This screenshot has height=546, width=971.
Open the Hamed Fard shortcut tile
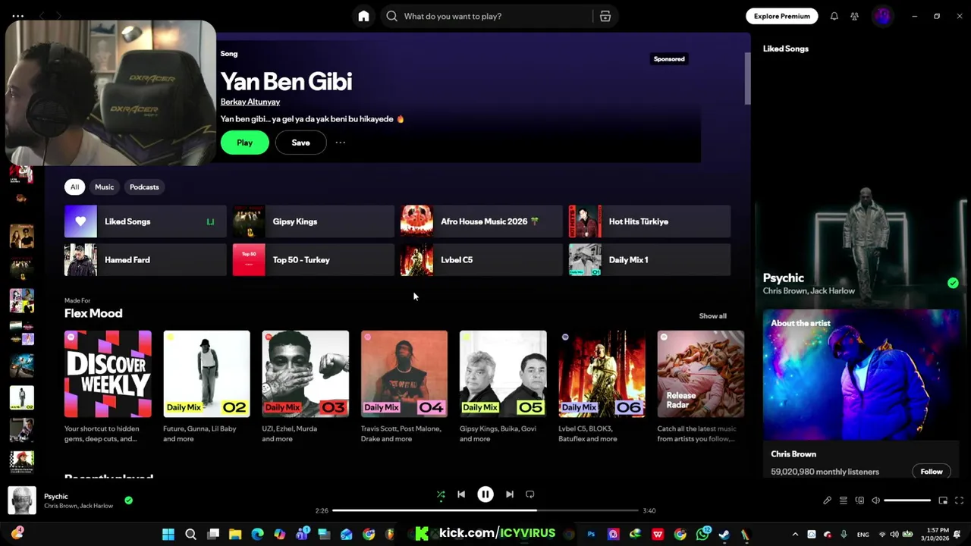tap(146, 260)
